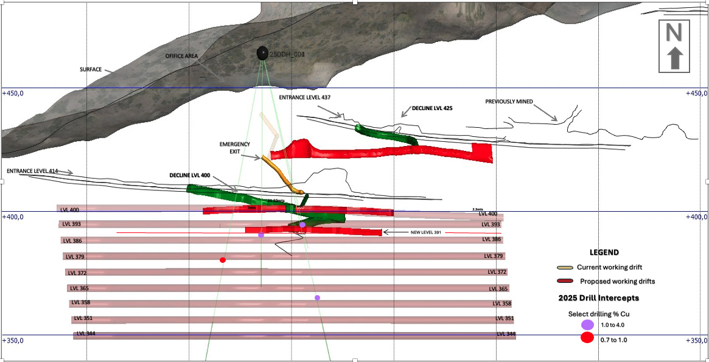
Task: Click the purple 1.0 to 4.0 legend circle
Action: (x=587, y=325)
